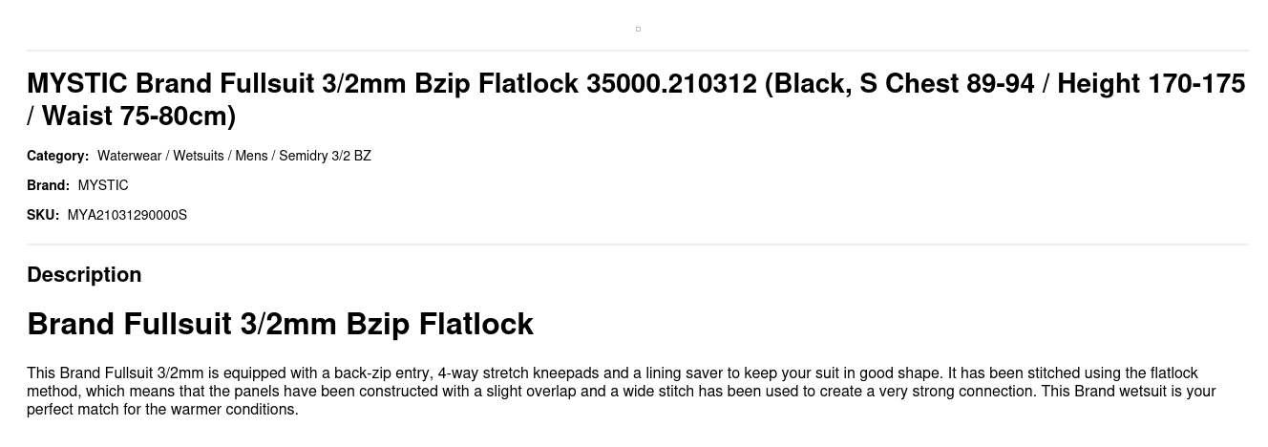Click the 'SKU:' label
Image resolution: width=1268 pixels, height=447 pixels.
[43, 215]
